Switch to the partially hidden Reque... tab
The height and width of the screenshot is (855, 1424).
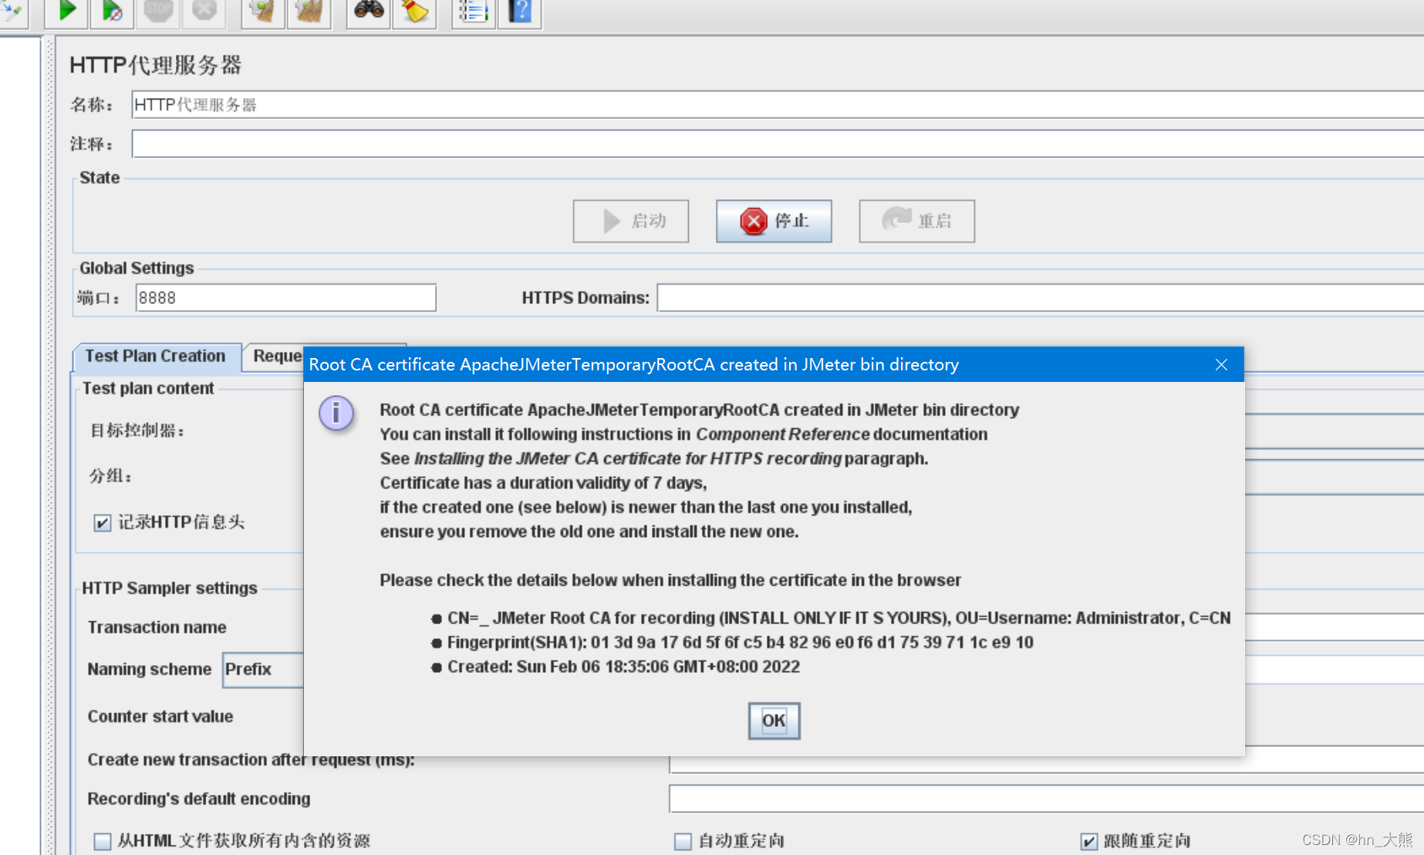[275, 357]
